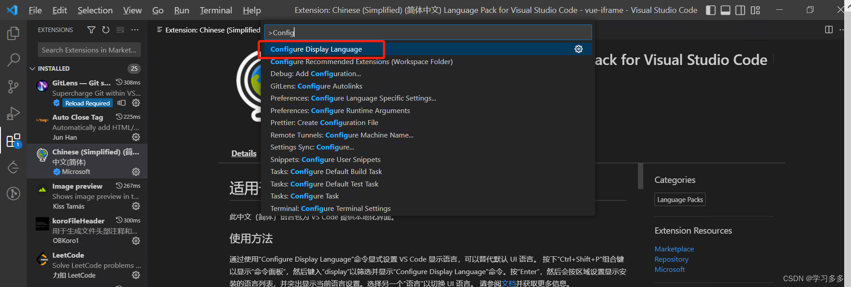Viewport: 851px width, 287px height.
Task: Select the Extensions view icon
Action: 13,141
